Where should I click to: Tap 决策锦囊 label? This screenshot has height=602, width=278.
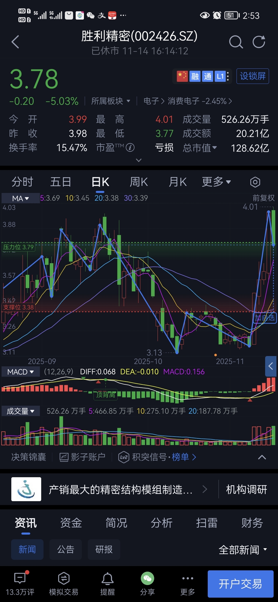(29, 457)
